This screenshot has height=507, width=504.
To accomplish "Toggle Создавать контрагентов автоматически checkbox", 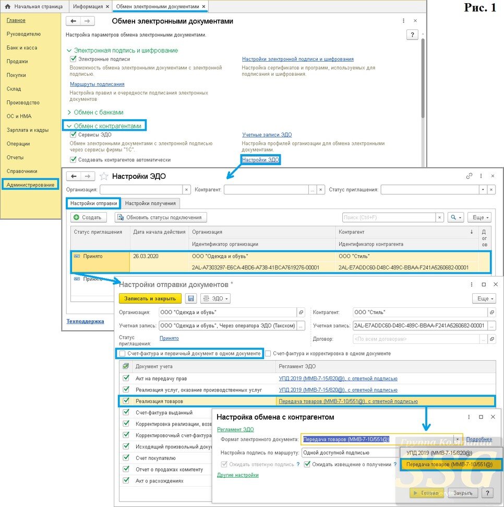I will pyautogui.click(x=73, y=159).
